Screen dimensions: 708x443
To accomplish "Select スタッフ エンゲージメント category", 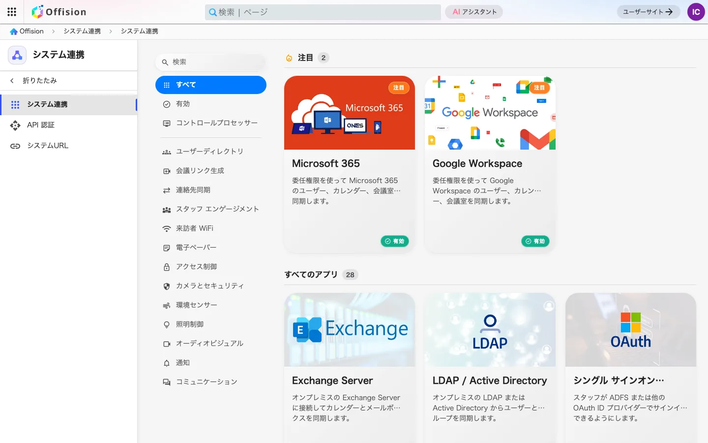I will tap(211, 209).
